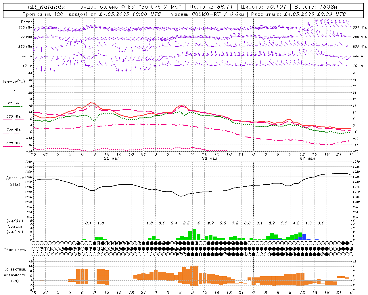Click the '850 гПа' temperature legend entry
Screen dimensions: 368x295
[x=13, y=116]
